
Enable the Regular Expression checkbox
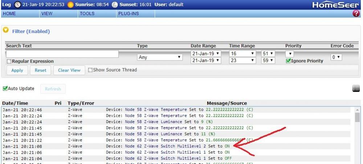9,62
